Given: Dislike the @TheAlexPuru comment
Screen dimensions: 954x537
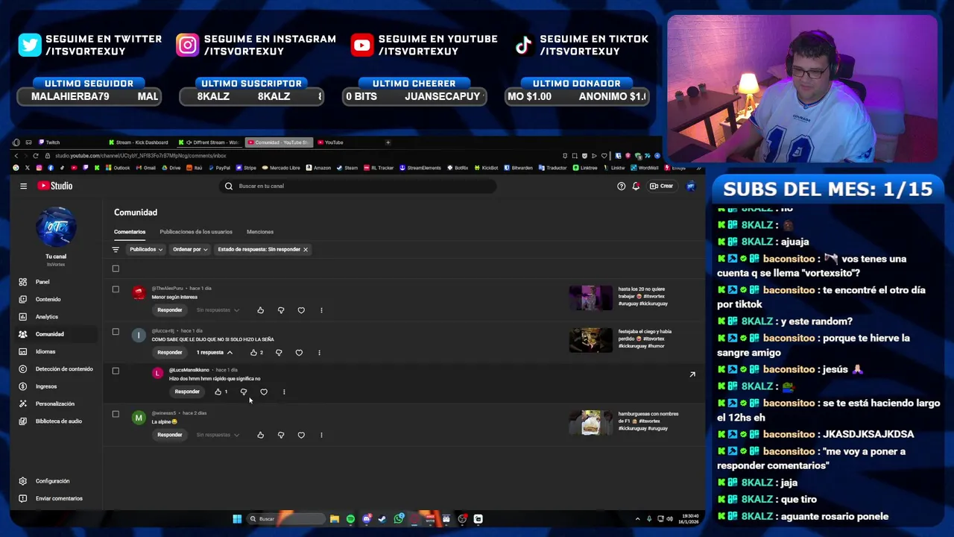Looking at the screenshot, I should click(281, 310).
